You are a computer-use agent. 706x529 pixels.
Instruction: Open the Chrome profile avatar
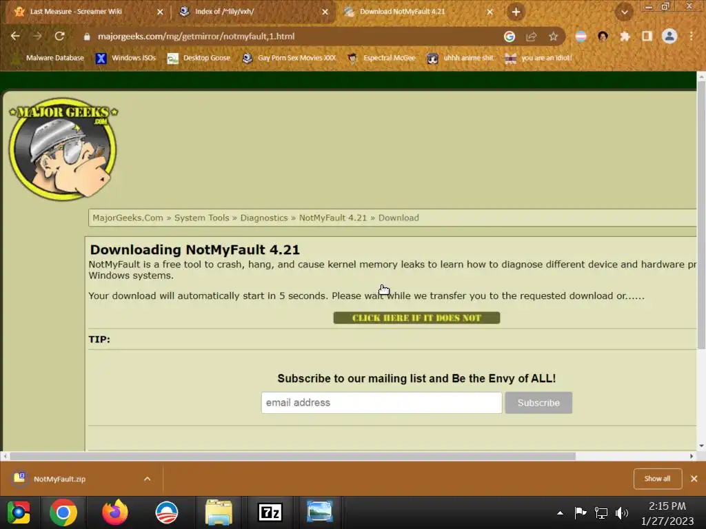(x=669, y=37)
